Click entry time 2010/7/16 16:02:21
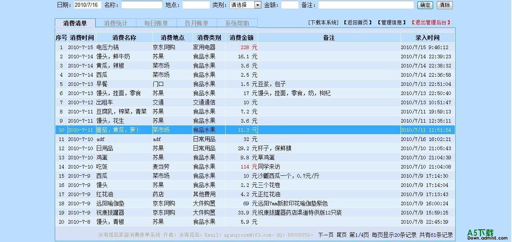The width and height of the screenshot is (512, 242). pos(426,139)
